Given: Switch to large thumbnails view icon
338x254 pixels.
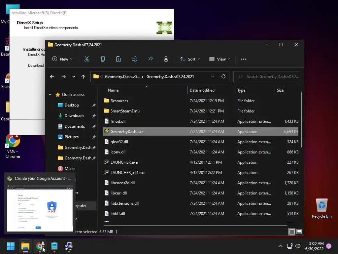Looking at the screenshot, I should pyautogui.click(x=299, y=232).
